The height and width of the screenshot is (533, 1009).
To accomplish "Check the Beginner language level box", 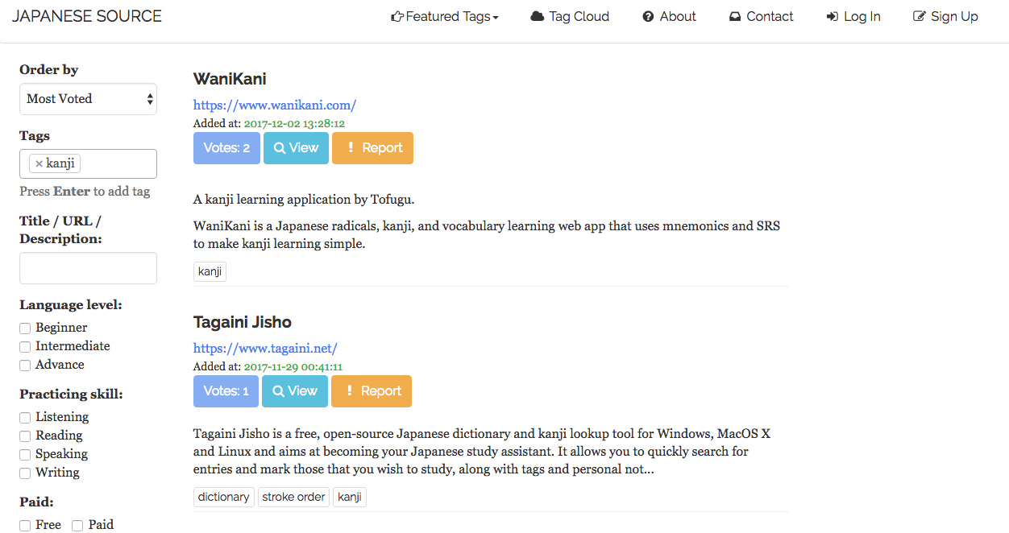I will (x=25, y=328).
